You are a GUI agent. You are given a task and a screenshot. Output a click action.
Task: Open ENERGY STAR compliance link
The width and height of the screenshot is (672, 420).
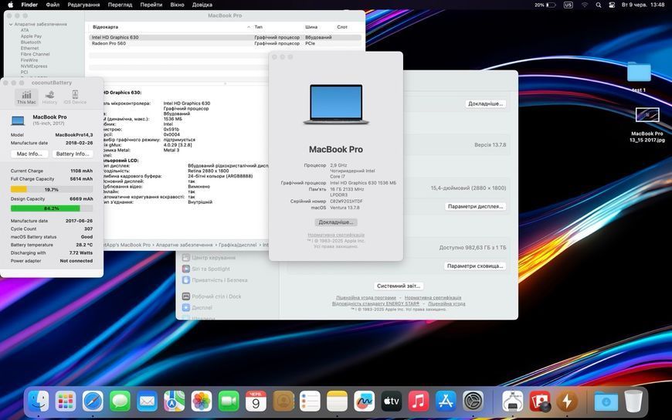coord(376,303)
